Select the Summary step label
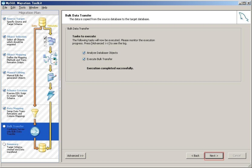 point(13,144)
